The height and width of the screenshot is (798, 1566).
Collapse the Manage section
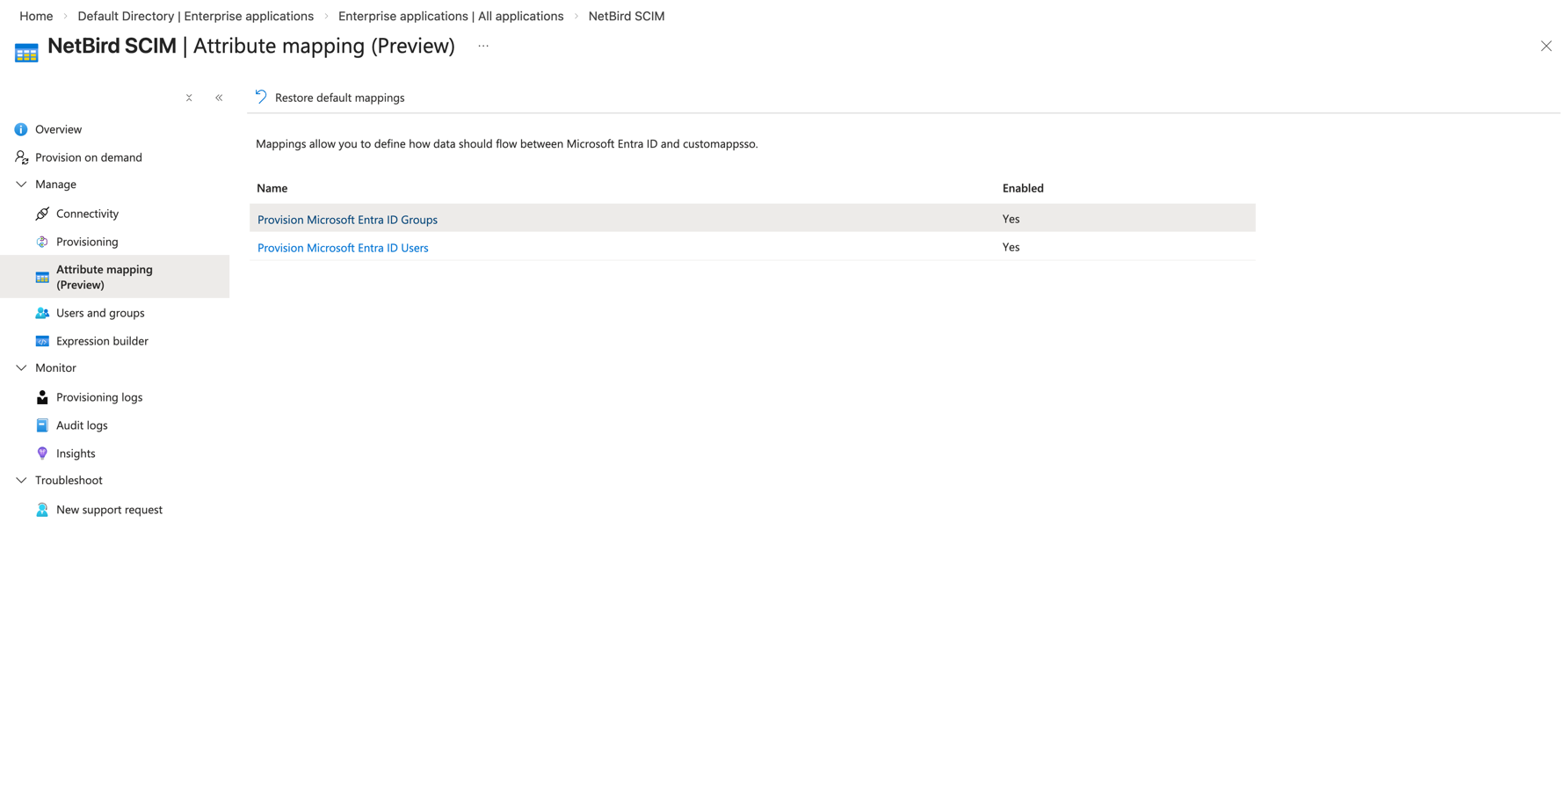coord(21,185)
